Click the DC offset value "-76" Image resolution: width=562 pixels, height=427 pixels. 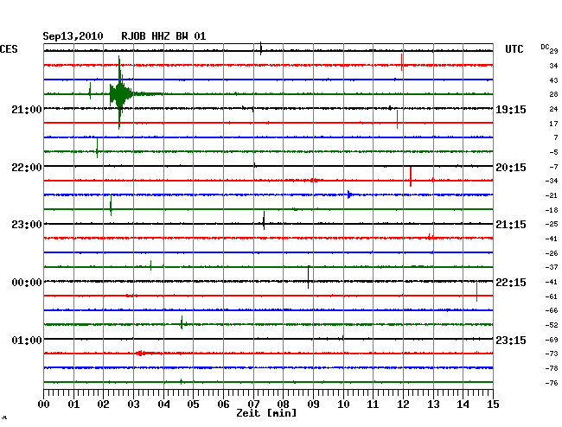pos(552,383)
